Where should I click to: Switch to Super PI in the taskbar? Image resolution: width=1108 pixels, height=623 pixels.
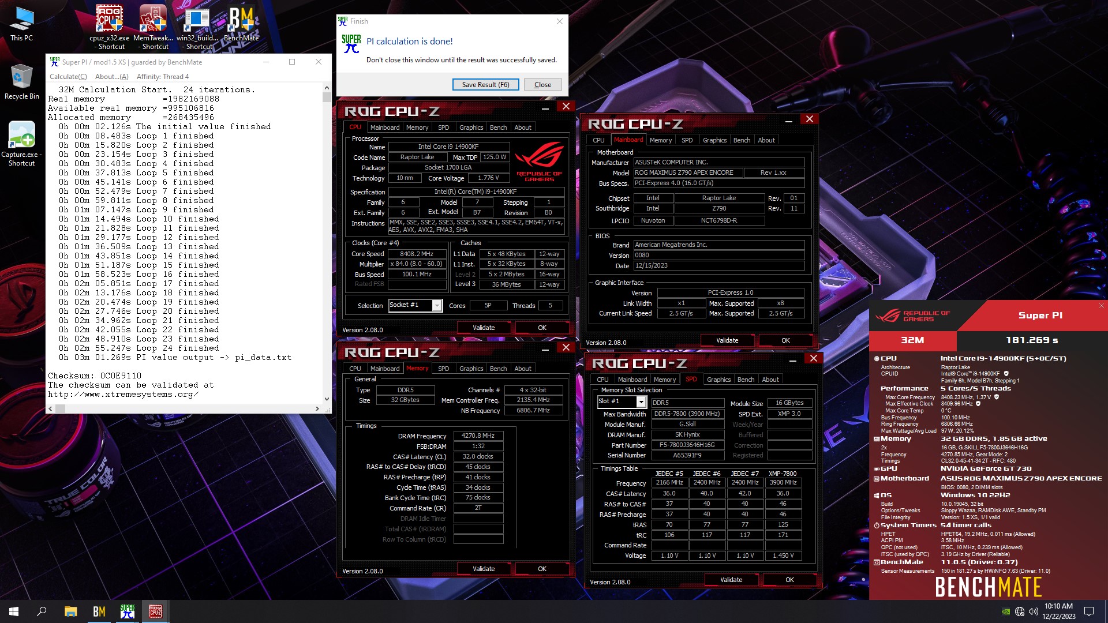(128, 611)
